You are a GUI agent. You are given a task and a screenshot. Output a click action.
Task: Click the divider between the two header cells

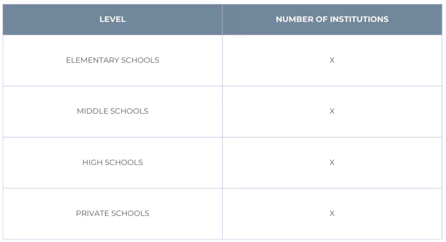coord(222,19)
